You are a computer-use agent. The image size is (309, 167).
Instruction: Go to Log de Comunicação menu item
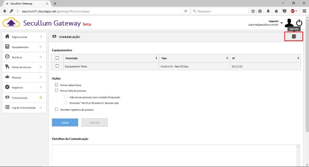click(24, 108)
